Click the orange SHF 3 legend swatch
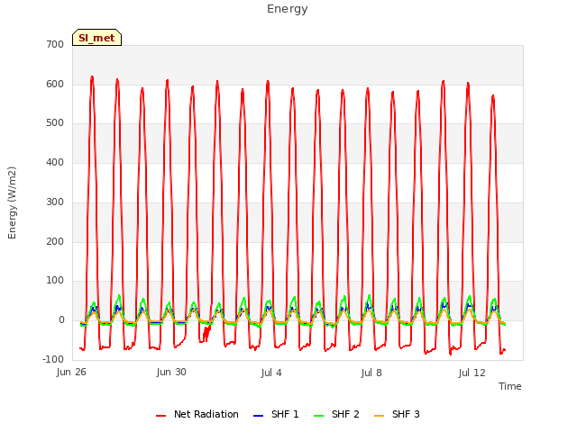 [379, 416]
